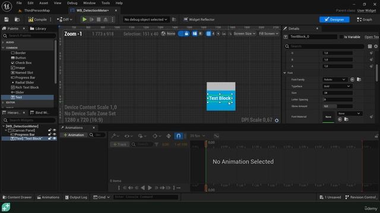Open the Fill Screen dropdown
The width and height of the screenshot is (380, 213).
(x=268, y=34)
